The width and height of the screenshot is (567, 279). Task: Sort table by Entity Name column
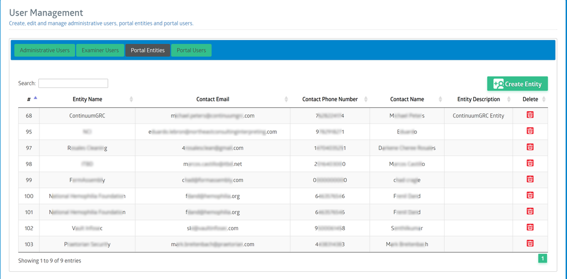[87, 100]
